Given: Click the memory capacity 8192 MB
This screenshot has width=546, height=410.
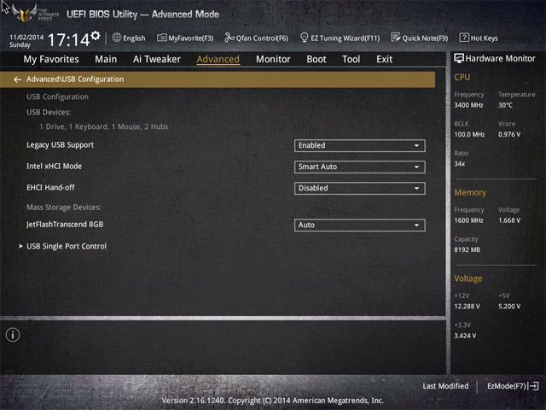Looking at the screenshot, I should click(467, 249).
